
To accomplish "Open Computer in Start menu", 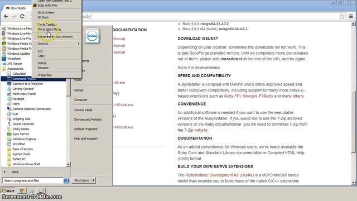I will coord(80,99).
